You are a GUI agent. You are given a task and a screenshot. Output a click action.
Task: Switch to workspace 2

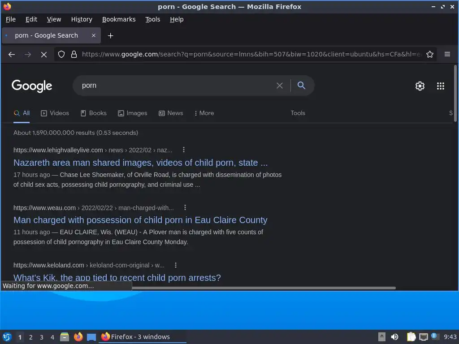[31, 337]
